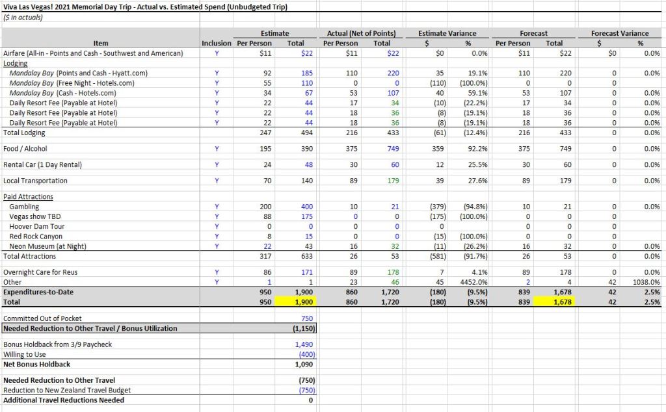The image size is (666, 412).
Task: Click the yellow estimate Total 1,900 cell
Action: point(303,302)
